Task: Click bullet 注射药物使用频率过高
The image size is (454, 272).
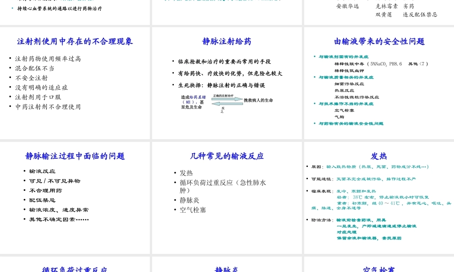Action: pyautogui.click(x=48, y=58)
